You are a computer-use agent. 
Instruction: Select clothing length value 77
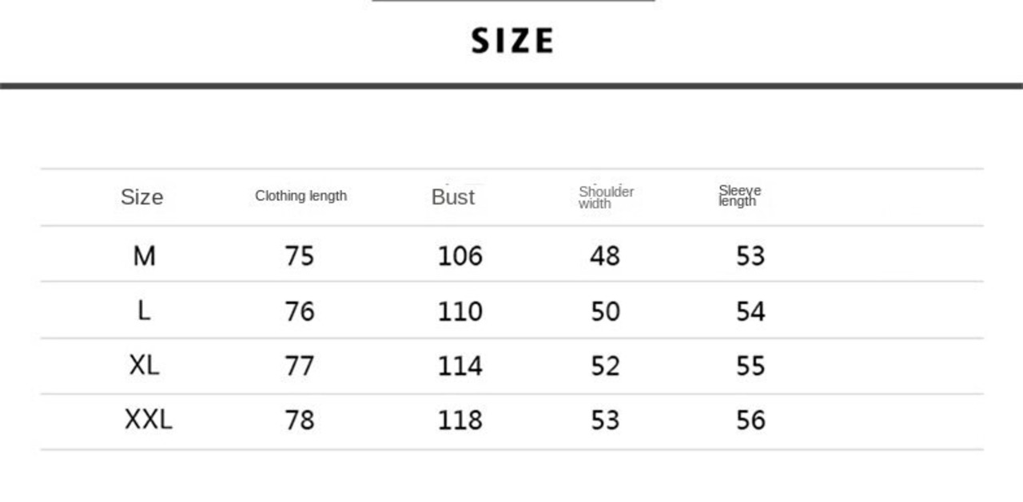pyautogui.click(x=300, y=366)
